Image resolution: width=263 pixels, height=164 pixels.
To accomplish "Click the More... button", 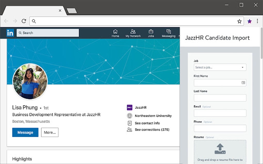I will coord(50,132).
